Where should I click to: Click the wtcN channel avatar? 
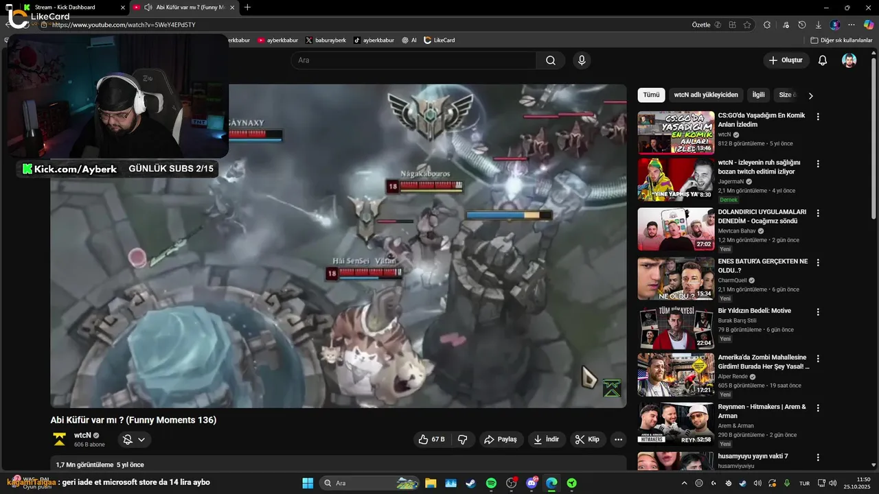point(60,439)
